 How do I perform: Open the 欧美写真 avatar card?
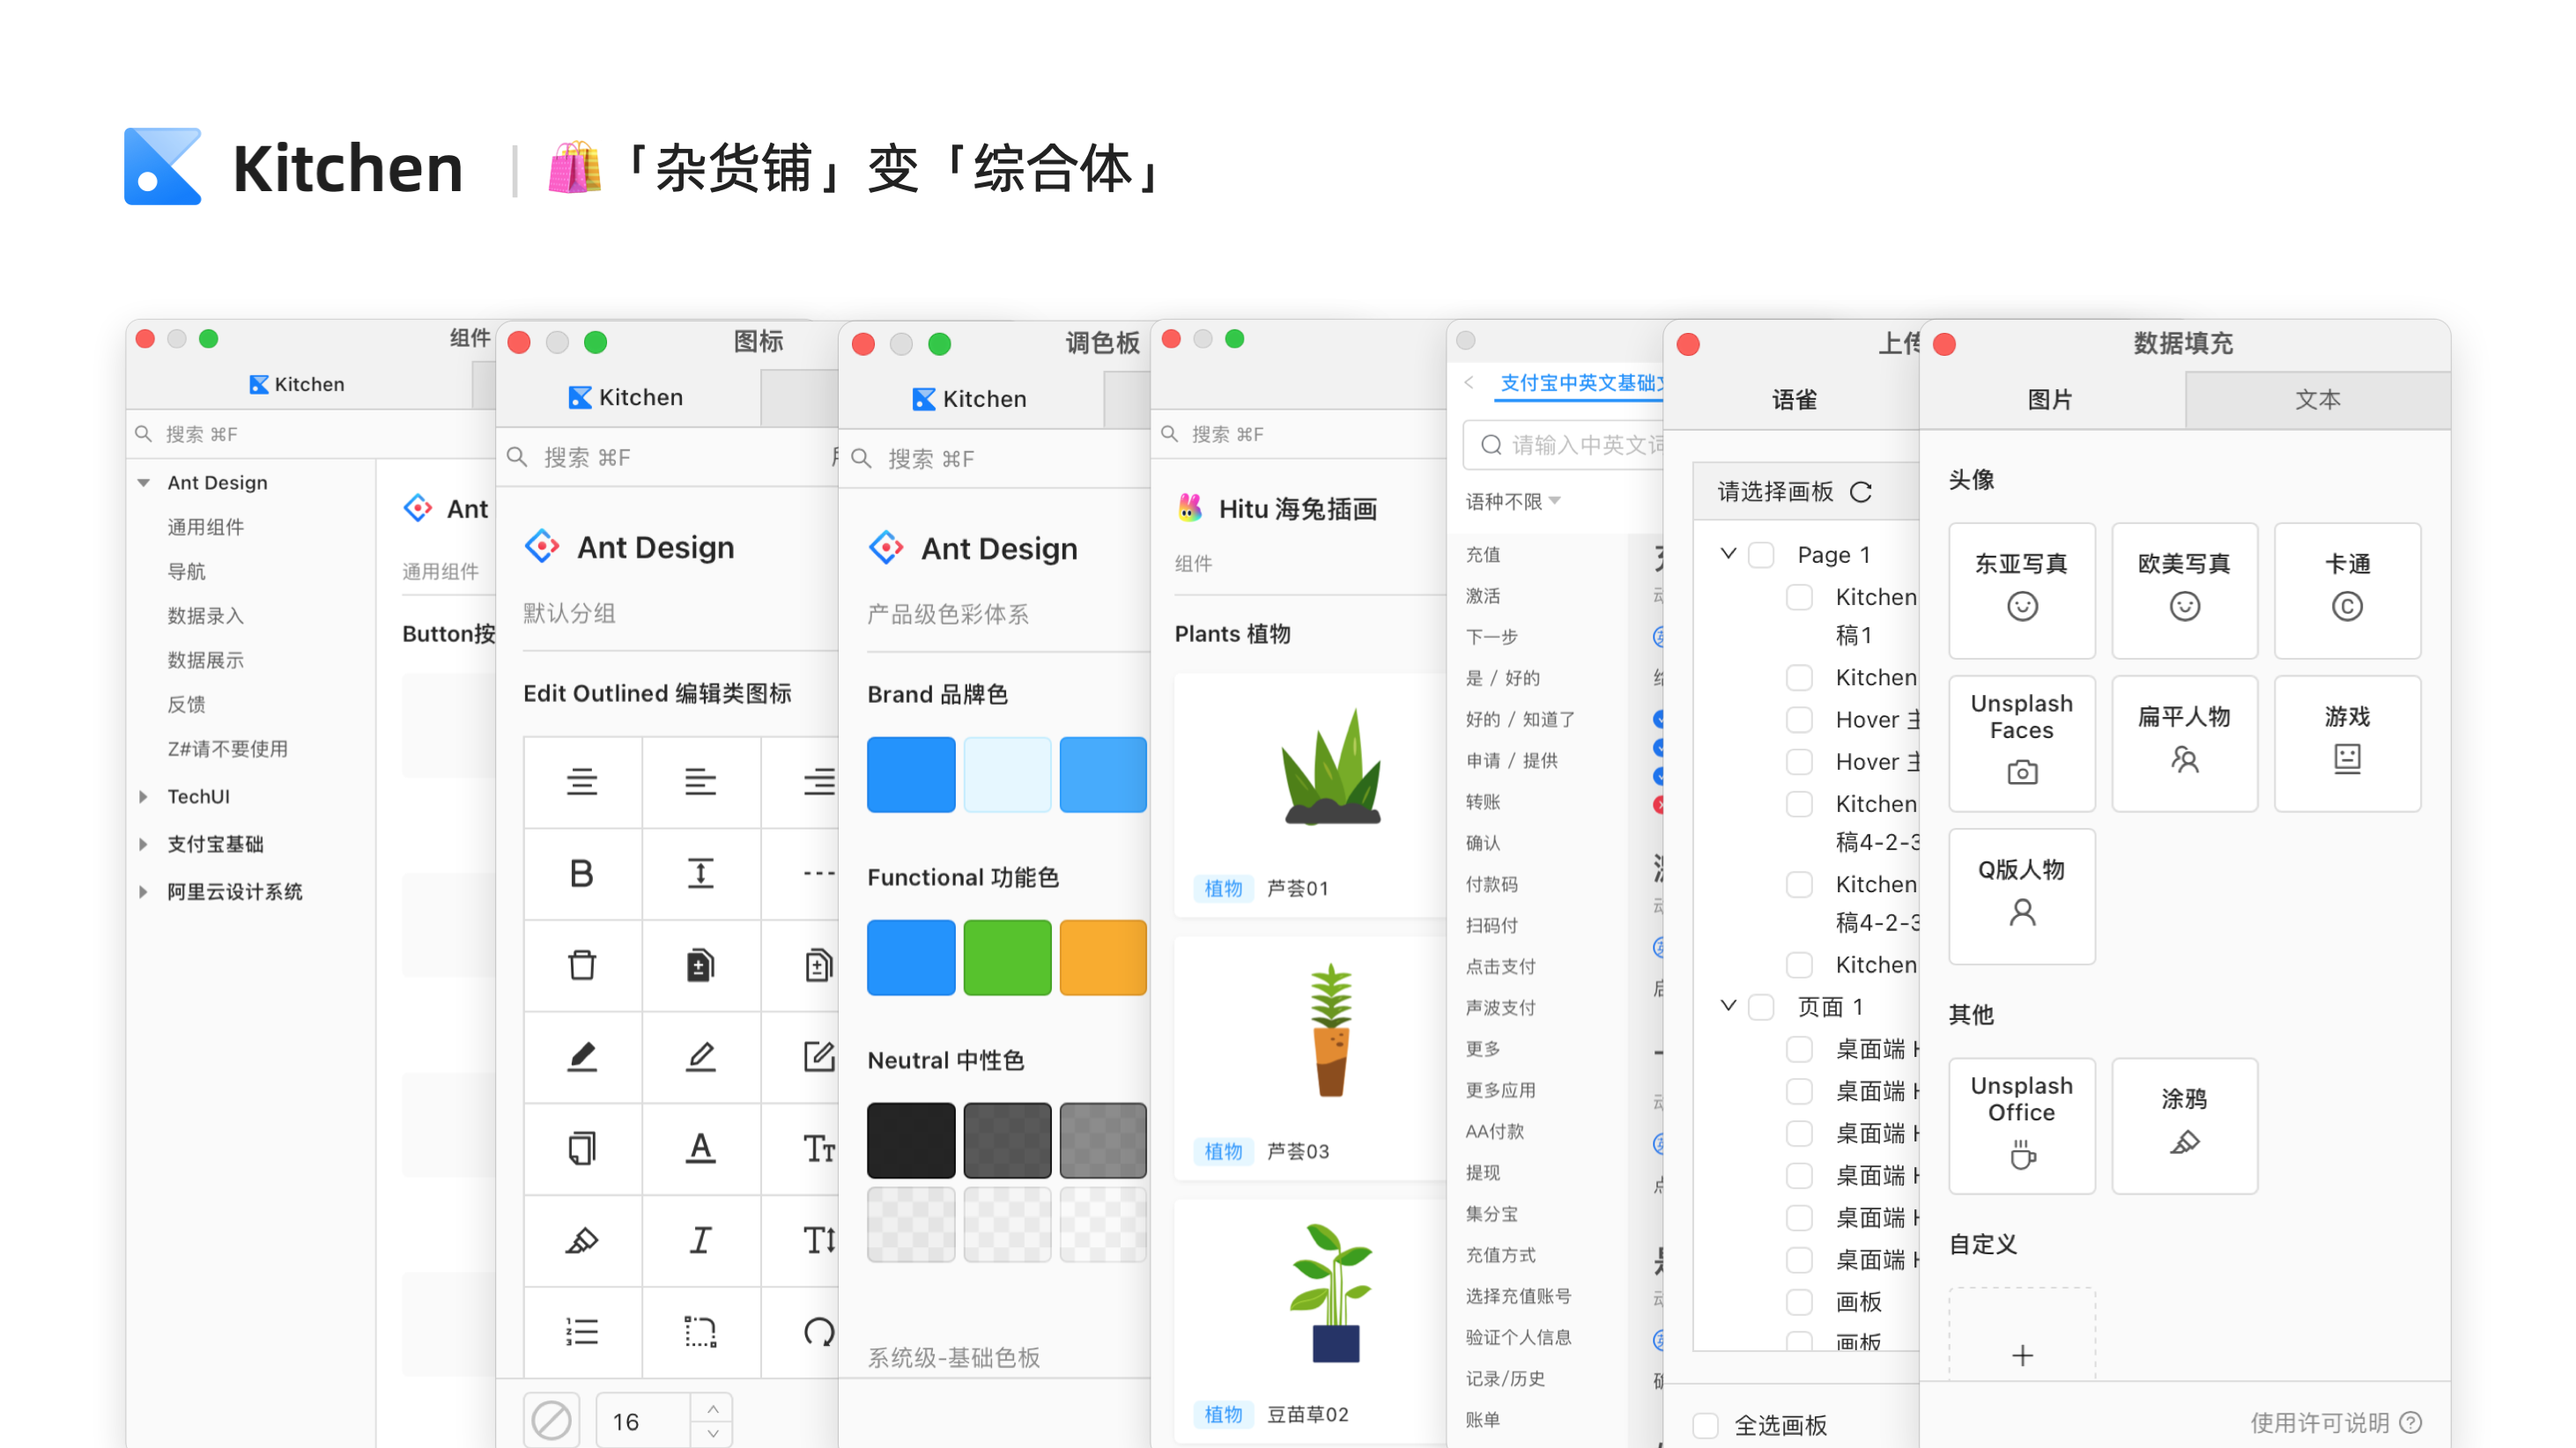coord(2184,590)
